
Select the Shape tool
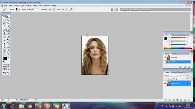pyautogui.click(x=8, y=47)
